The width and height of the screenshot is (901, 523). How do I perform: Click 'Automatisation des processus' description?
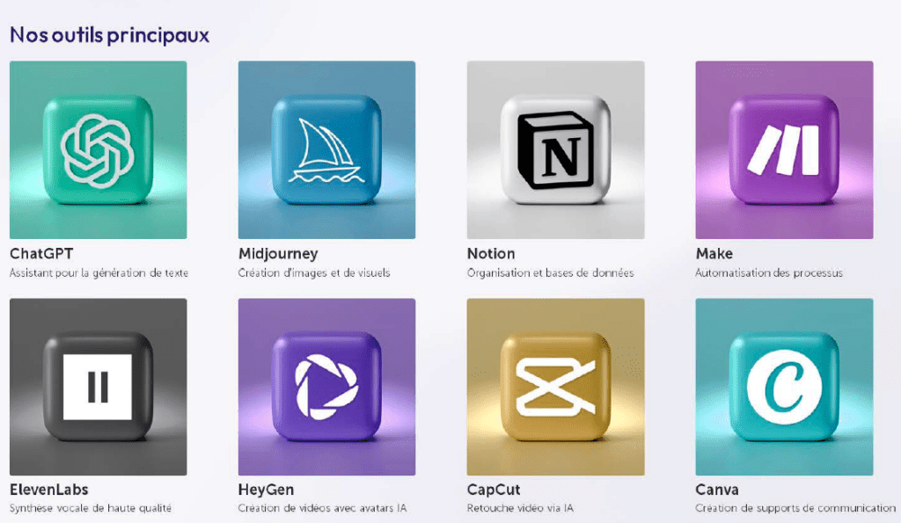point(769,272)
